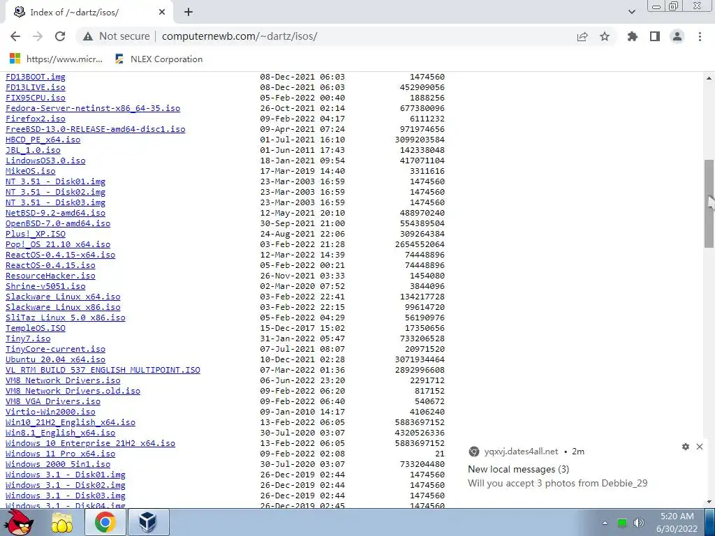Click the Chrome taskbar icon

pos(105,522)
